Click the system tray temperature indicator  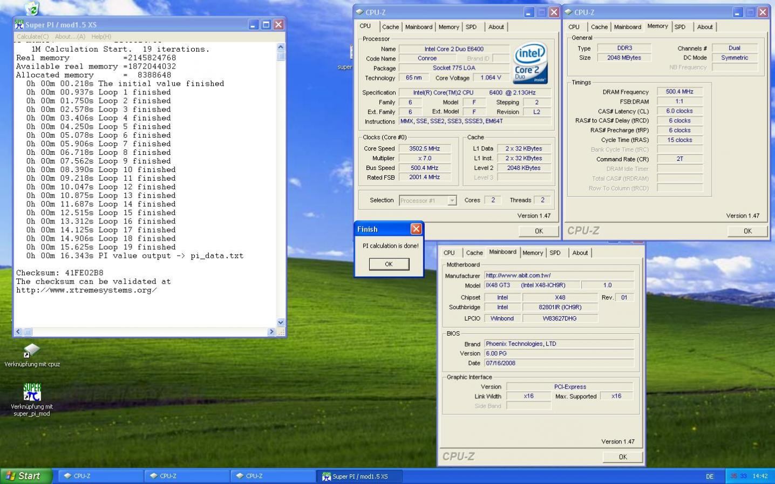click(738, 476)
